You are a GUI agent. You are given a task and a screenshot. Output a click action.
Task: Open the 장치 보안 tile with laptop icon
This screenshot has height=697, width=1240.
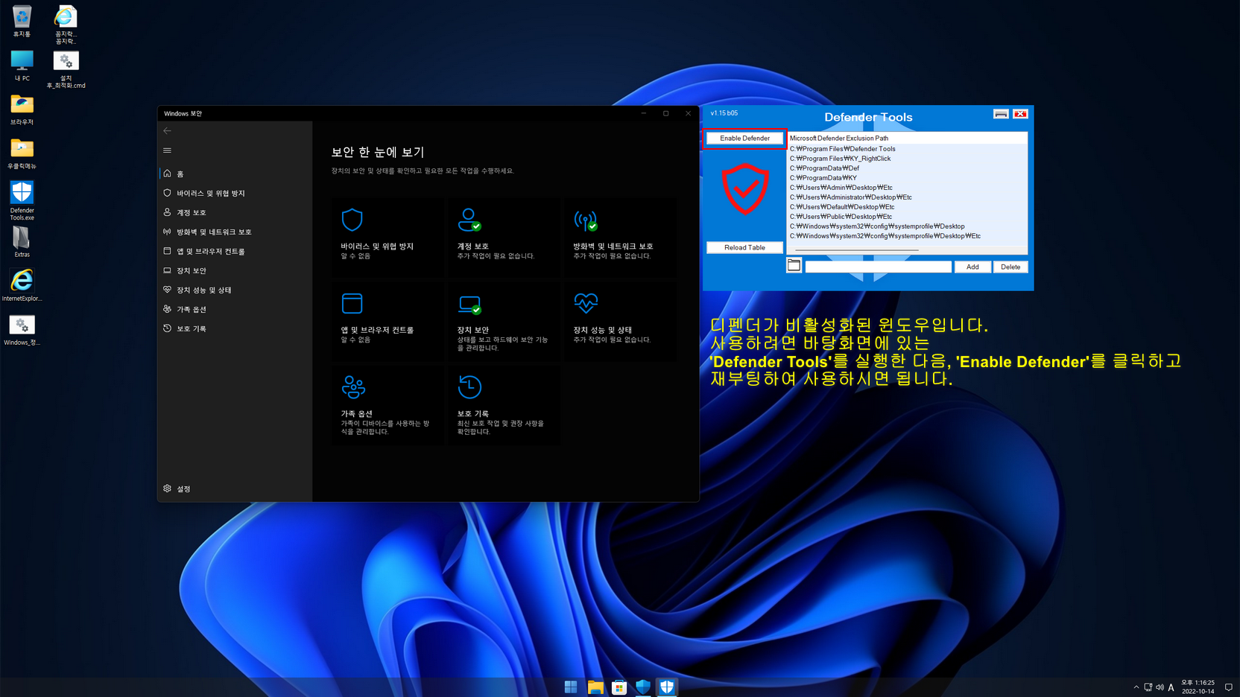pyautogui.click(x=502, y=322)
